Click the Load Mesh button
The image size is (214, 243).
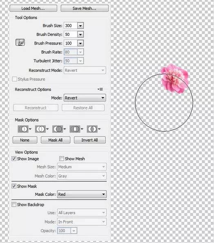click(33, 8)
